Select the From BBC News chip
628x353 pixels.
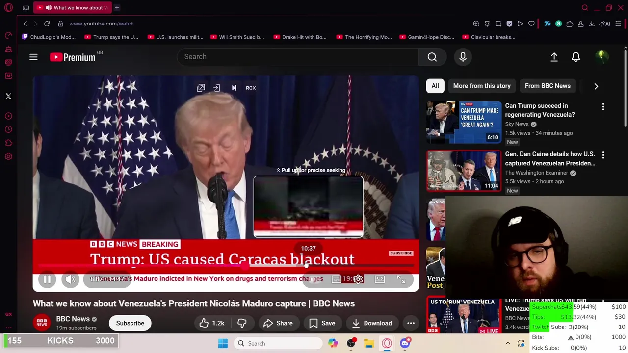(548, 86)
